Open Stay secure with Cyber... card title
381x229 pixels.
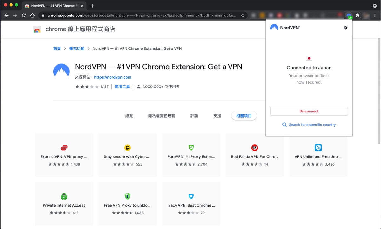126,157
